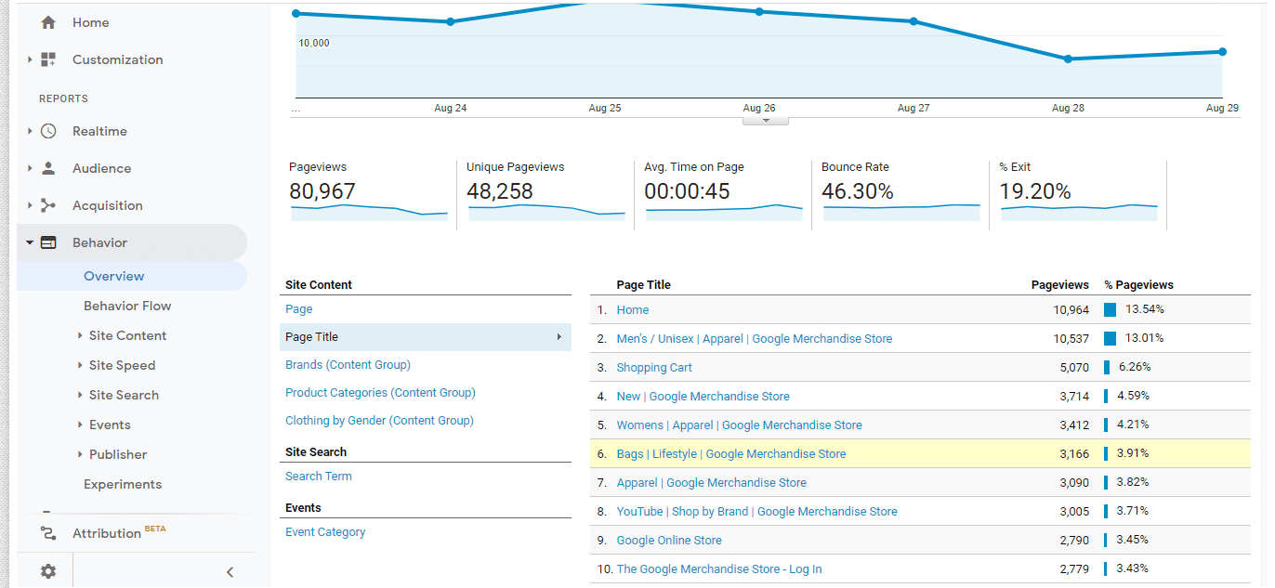Image resolution: width=1275 pixels, height=588 pixels.
Task: Click the Pageviews column header in table
Action: click(1060, 285)
